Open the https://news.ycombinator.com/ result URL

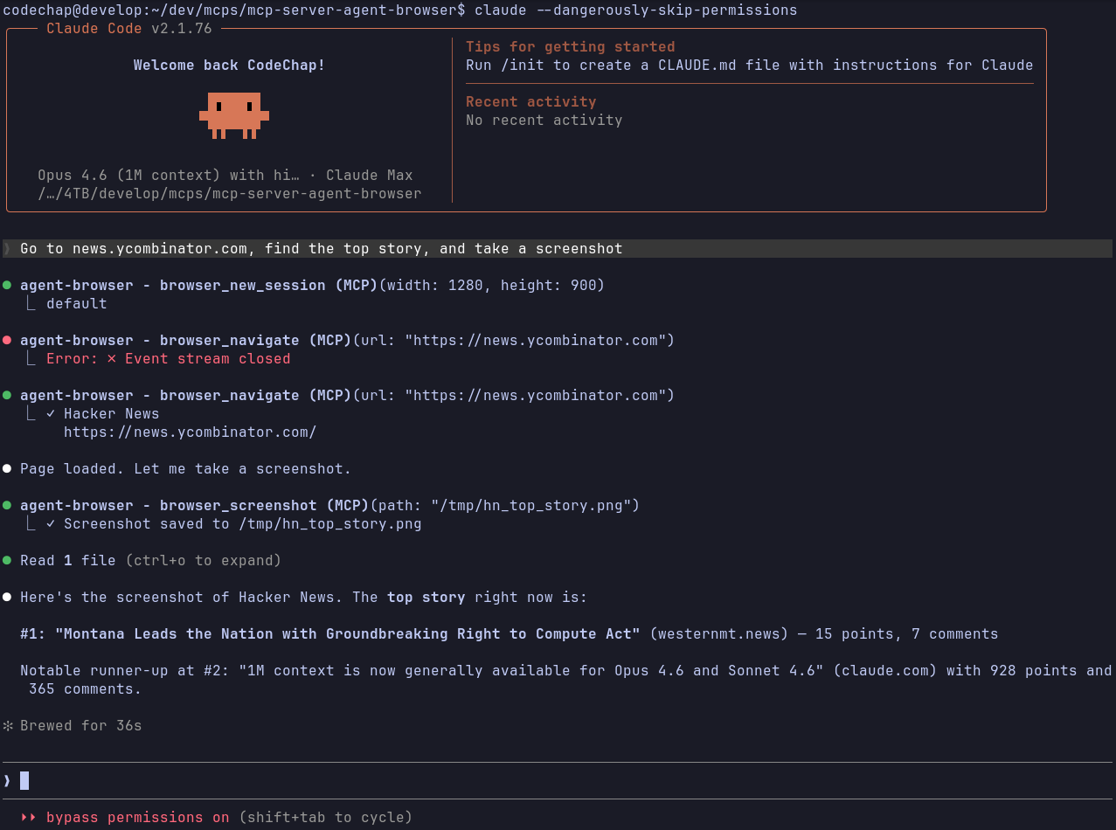191,432
